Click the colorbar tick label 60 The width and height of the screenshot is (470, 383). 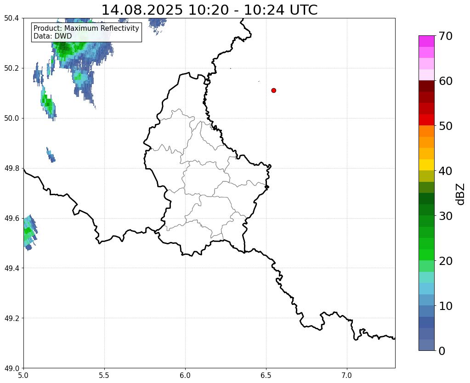[x=446, y=81]
